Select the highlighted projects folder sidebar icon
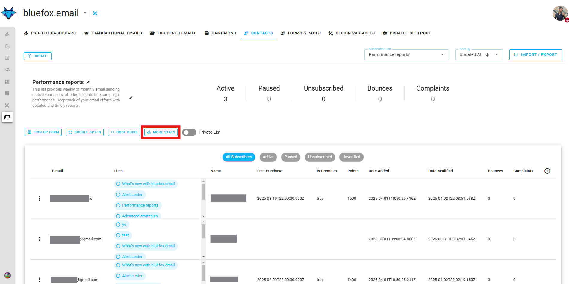 pos(7,117)
